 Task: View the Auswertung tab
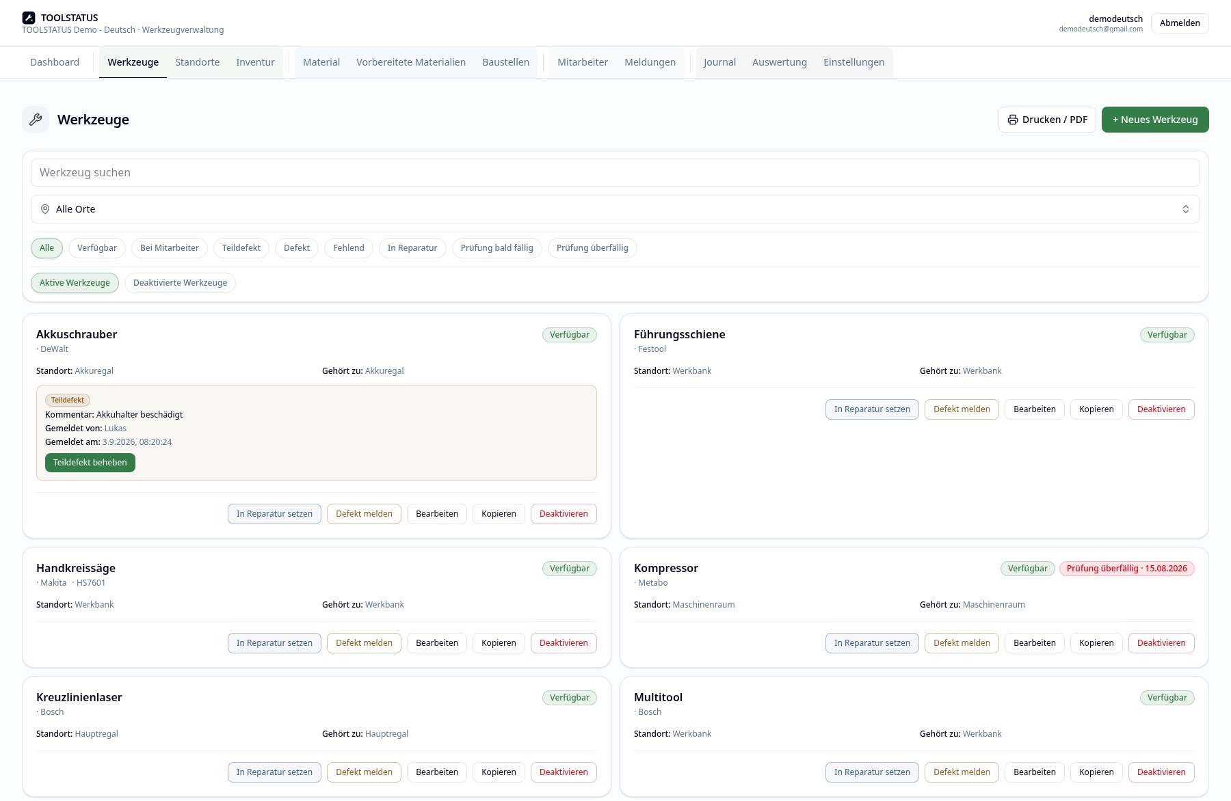[x=780, y=62]
